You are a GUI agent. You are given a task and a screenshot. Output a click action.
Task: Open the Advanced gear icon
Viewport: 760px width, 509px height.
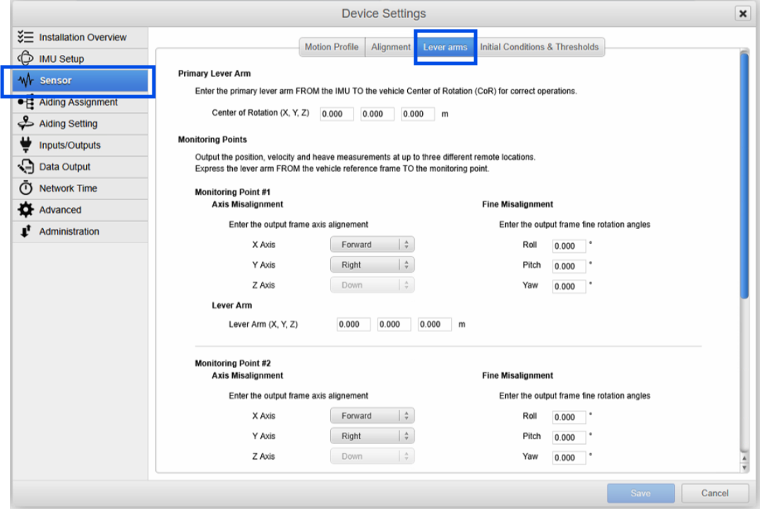(25, 210)
